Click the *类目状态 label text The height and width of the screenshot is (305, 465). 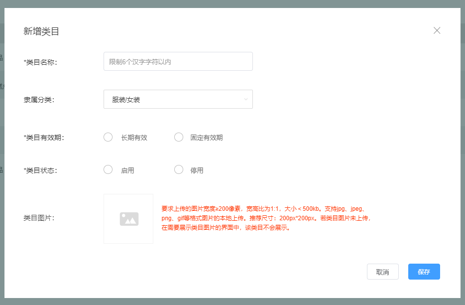(40, 170)
